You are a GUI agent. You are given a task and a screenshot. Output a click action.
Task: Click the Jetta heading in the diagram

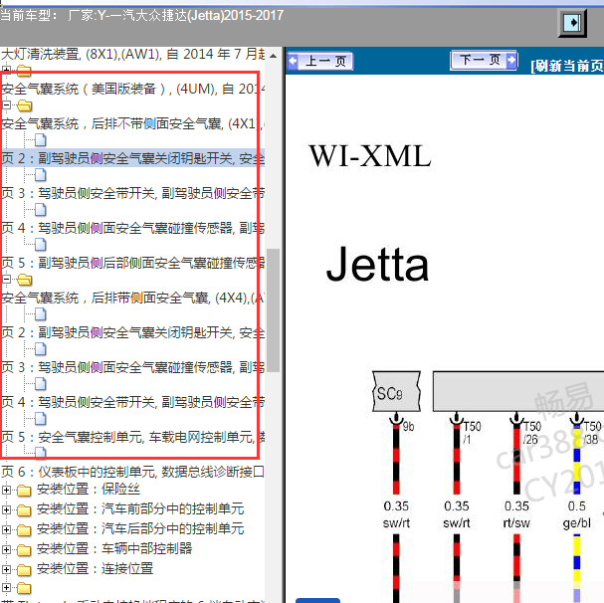[x=377, y=265]
